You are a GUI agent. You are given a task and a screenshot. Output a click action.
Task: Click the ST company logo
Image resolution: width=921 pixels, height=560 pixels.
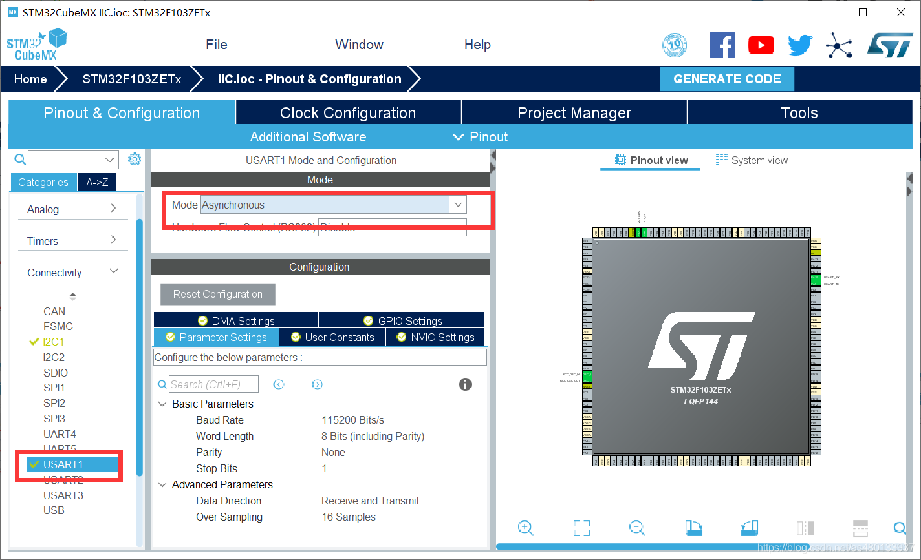click(x=890, y=45)
